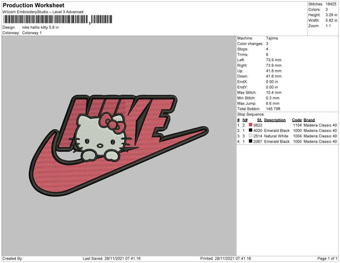340x263 pixels.
Task: Select the "Down:" measurement label
Action: pyautogui.click(x=243, y=77)
